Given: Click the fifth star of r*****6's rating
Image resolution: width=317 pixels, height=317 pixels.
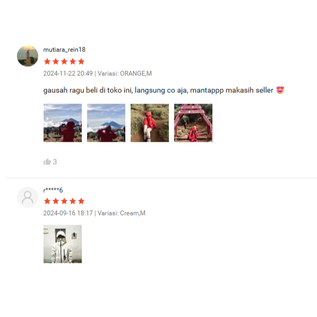Looking at the screenshot, I should pyautogui.click(x=81, y=201).
